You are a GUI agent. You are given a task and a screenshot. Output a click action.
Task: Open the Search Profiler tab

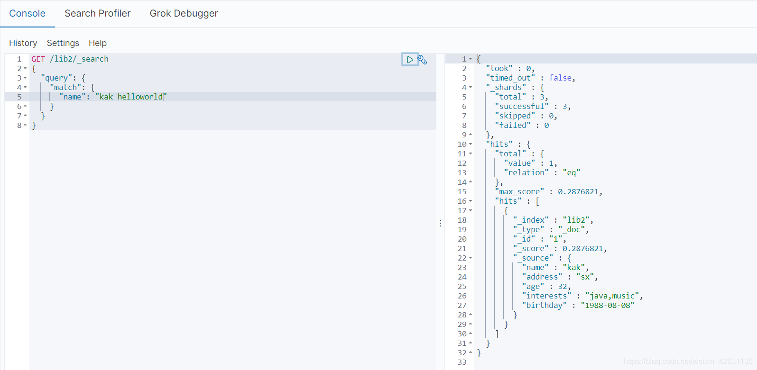pyautogui.click(x=98, y=13)
